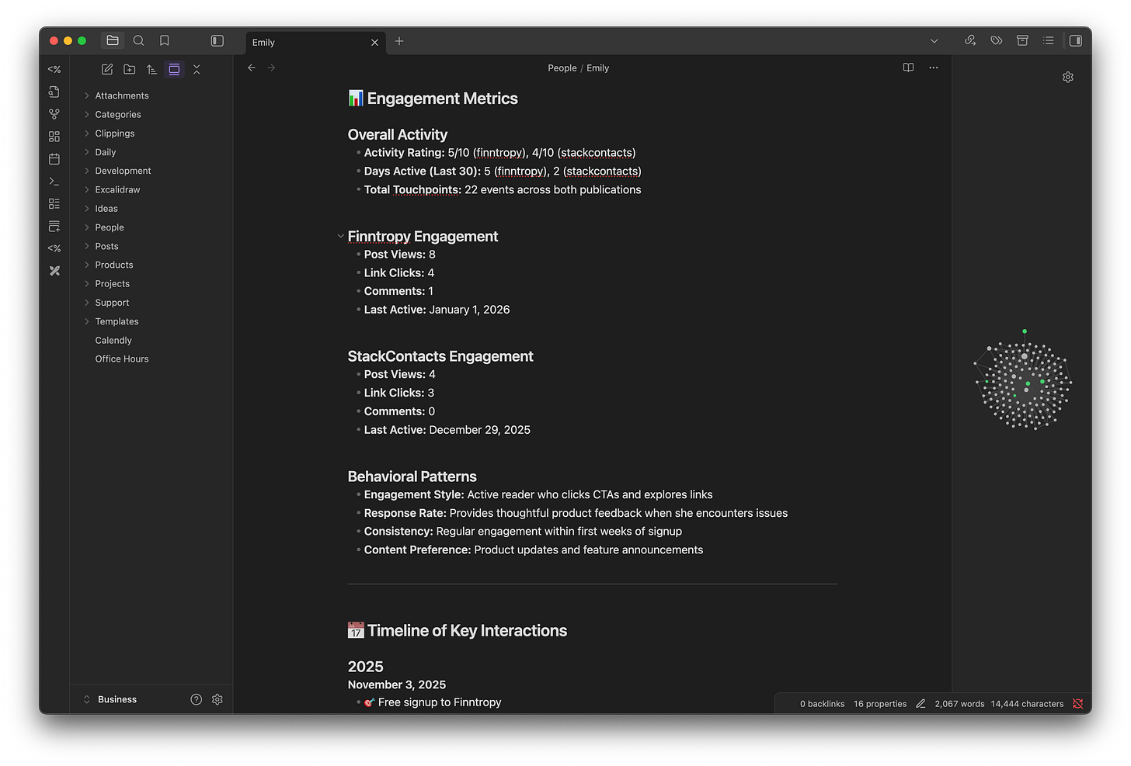The width and height of the screenshot is (1131, 766).
Task: Open settings gear beside vault name
Action: coord(217,699)
